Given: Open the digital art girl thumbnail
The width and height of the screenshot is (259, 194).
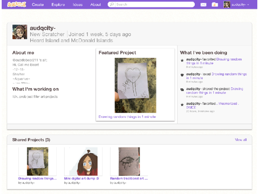Looking at the screenshot, I should (84, 161).
